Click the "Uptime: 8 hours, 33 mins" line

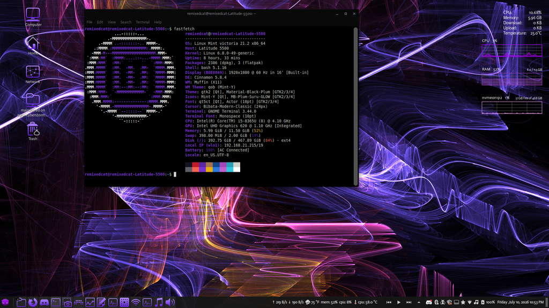(212, 58)
